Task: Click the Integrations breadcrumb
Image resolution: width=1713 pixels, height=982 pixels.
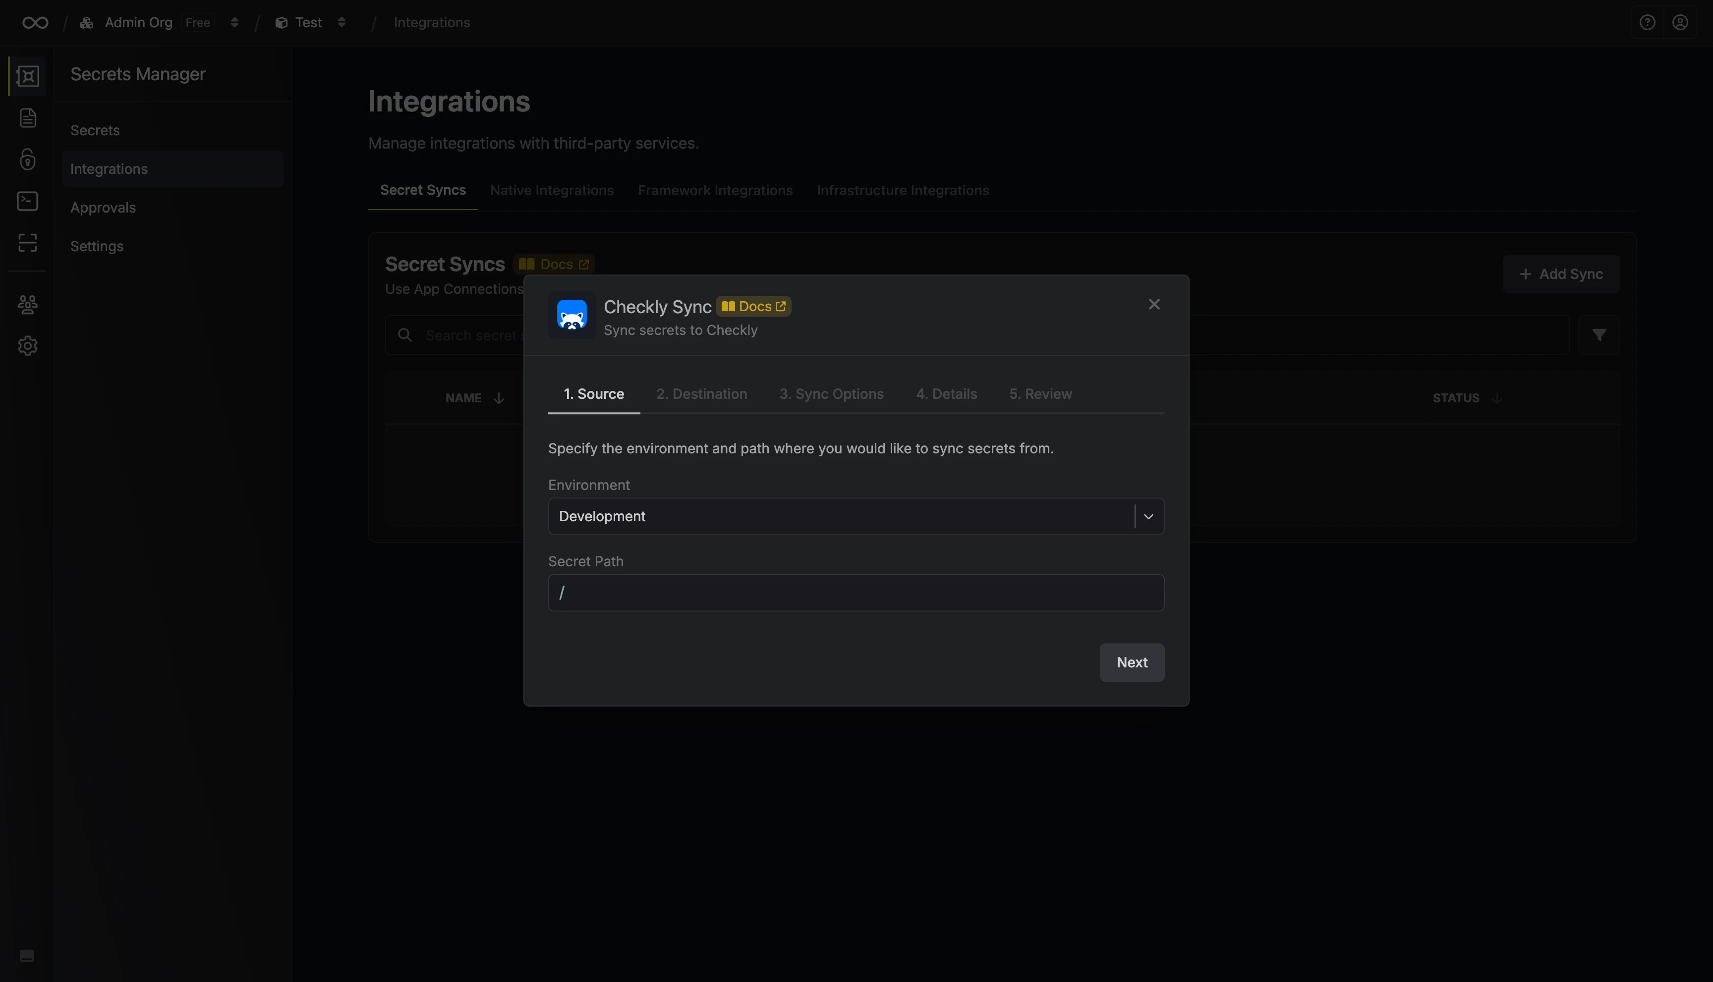Action: (x=432, y=23)
